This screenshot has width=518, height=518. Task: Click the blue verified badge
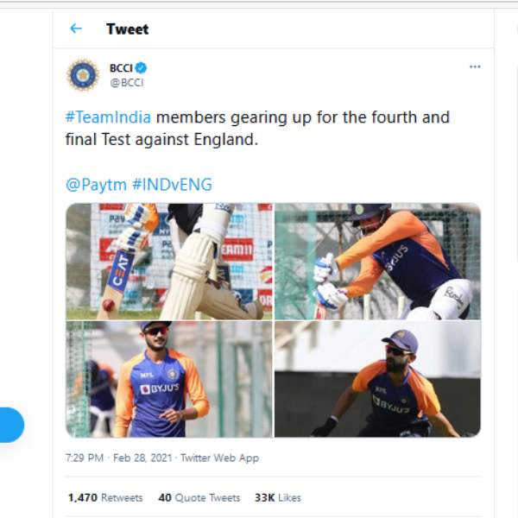[142, 67]
